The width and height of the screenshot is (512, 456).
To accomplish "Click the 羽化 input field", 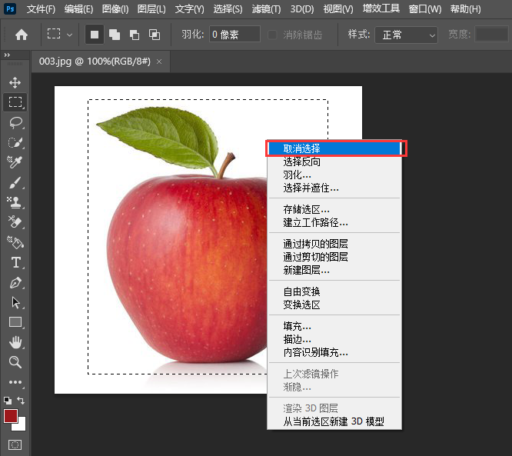I will pos(234,34).
